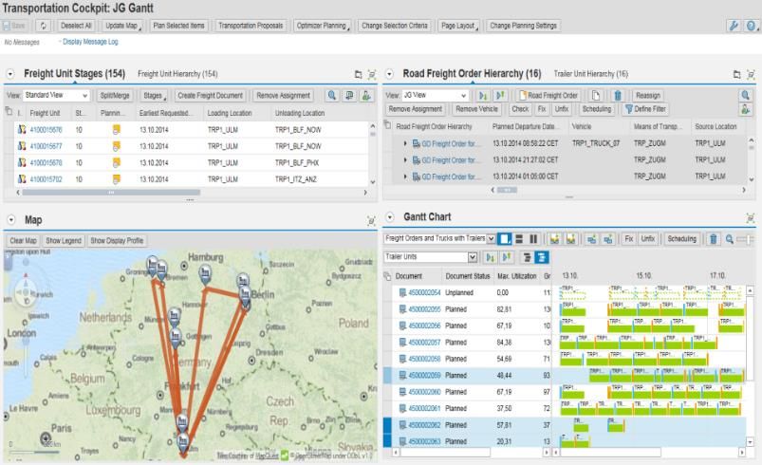Click collapse-all icon in Road Freight Order toolbar

coord(500,95)
